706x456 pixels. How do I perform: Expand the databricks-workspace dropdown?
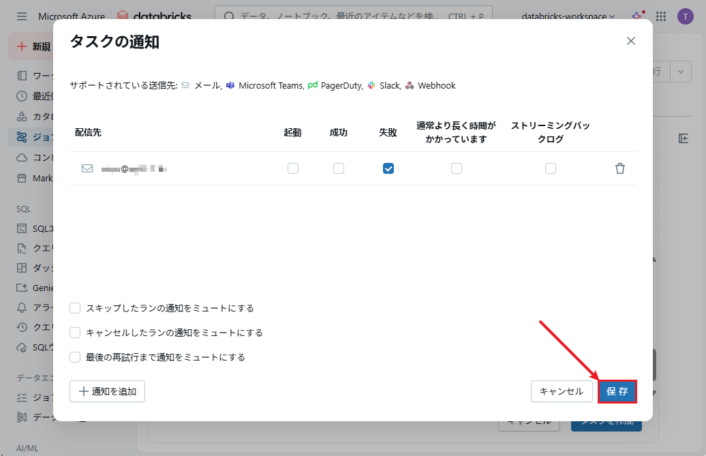coord(568,16)
